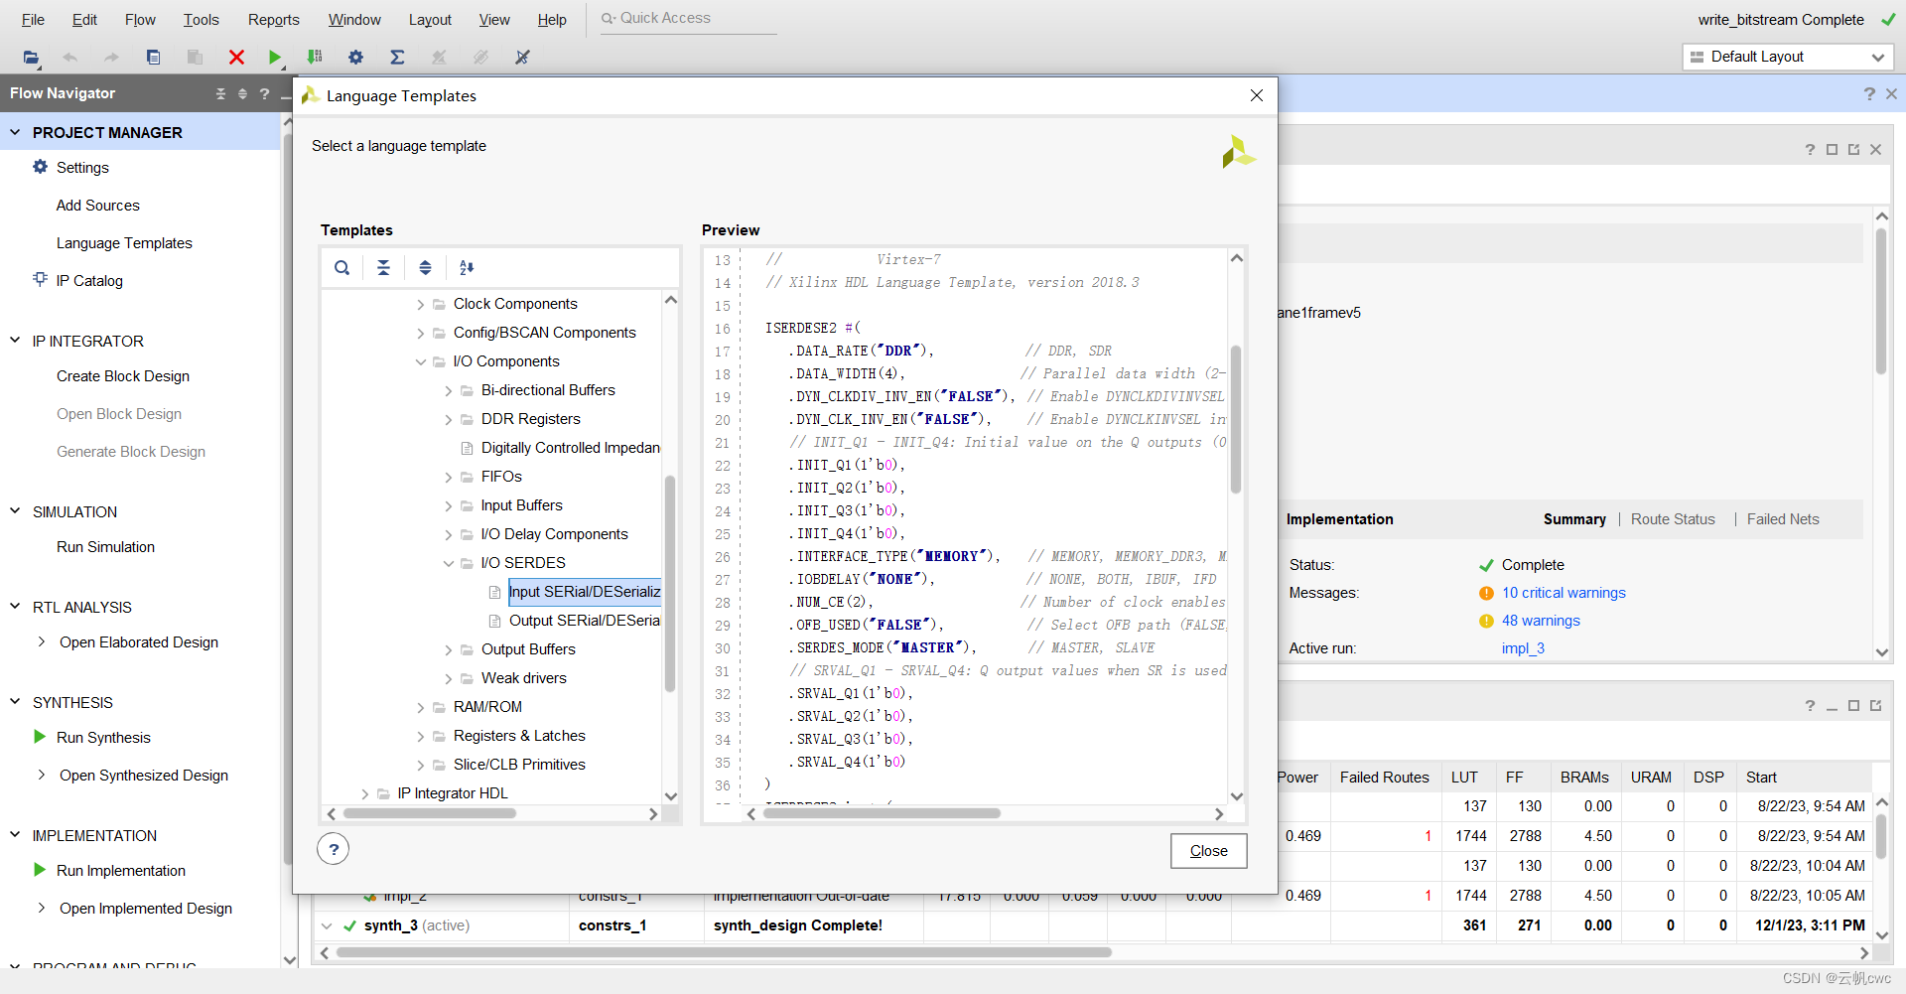1906x994 pixels.
Task: Click Open Implemented Design
Action: [x=146, y=908]
